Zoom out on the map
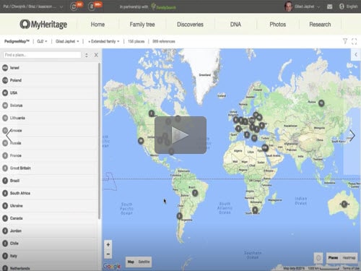Viewport: 361px width, 271px height. (x=108, y=254)
